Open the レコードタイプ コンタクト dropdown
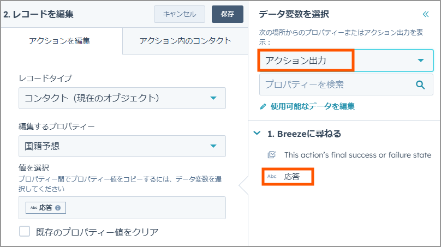This screenshot has width=441, height=247. click(x=122, y=98)
